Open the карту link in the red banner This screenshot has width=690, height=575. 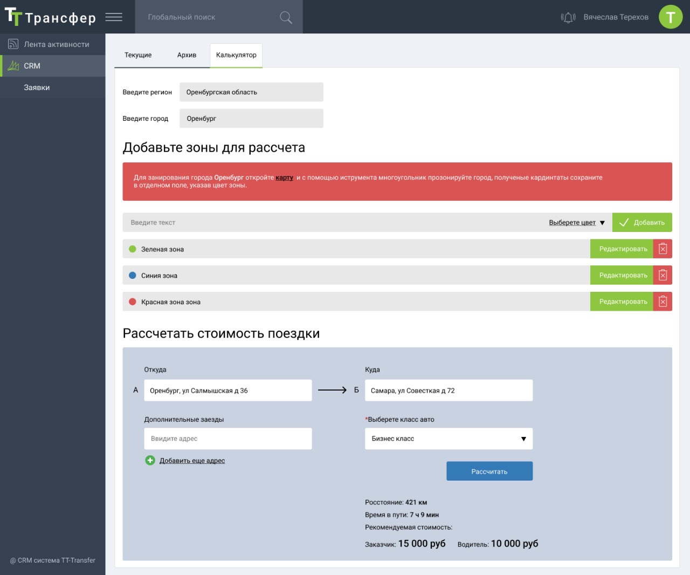coord(284,177)
